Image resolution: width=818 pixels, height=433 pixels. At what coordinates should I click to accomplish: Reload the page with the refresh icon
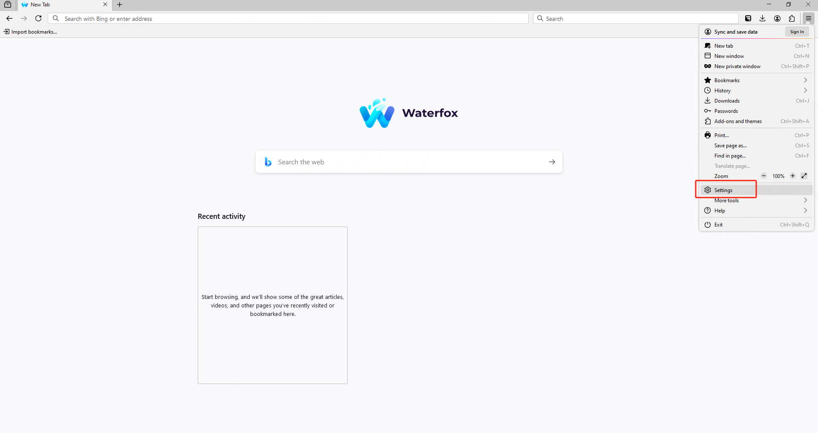(38, 18)
